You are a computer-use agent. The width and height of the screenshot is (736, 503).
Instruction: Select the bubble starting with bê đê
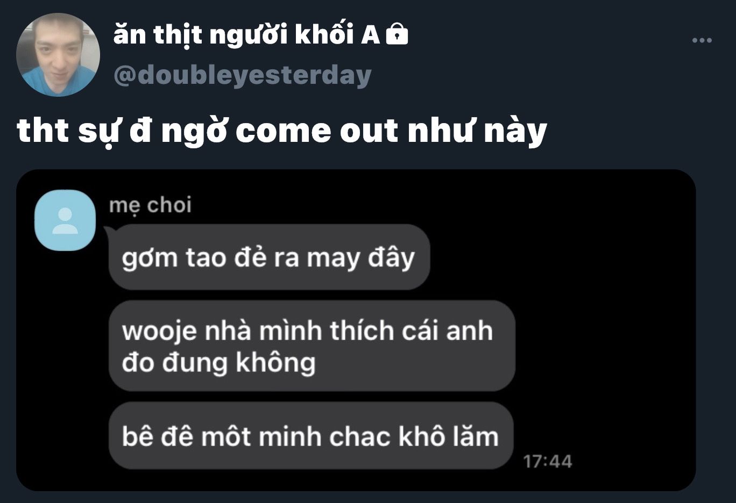pos(311,436)
